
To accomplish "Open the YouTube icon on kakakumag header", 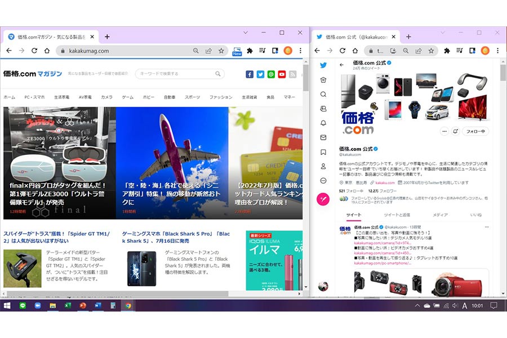I will click(x=282, y=74).
